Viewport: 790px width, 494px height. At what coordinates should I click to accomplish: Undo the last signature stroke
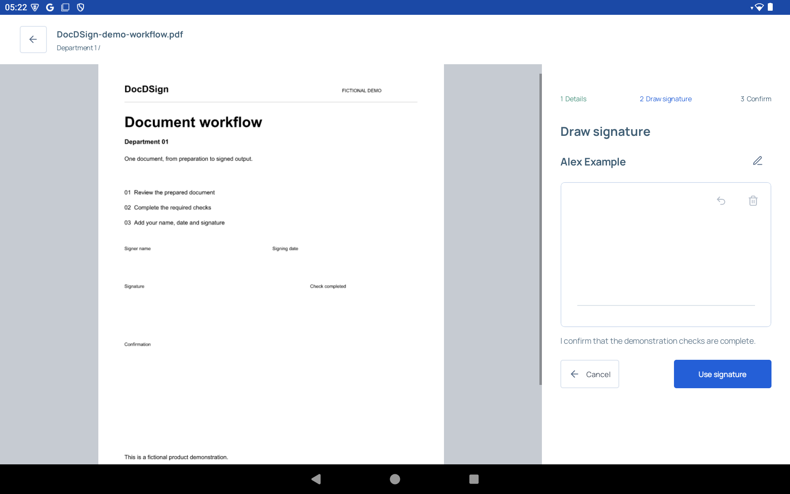tap(721, 201)
